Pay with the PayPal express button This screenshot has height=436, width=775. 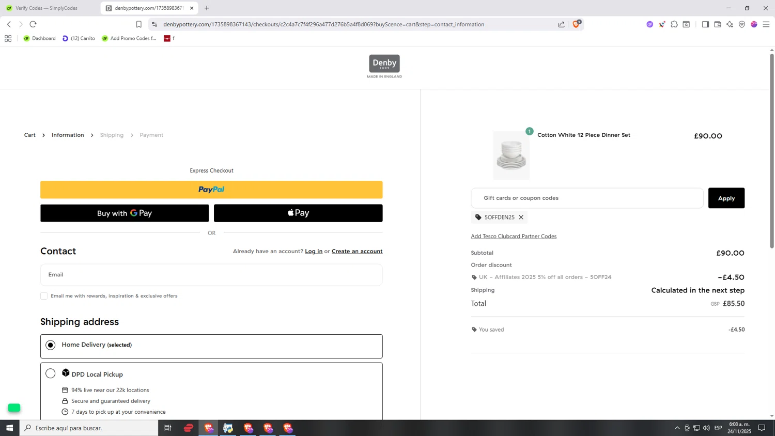click(211, 190)
